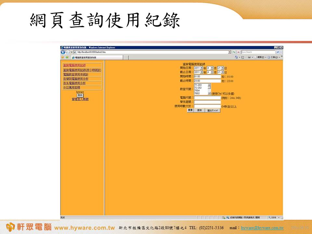Click the Live Search magnifier icon
312x234 pixels.
(278, 52)
